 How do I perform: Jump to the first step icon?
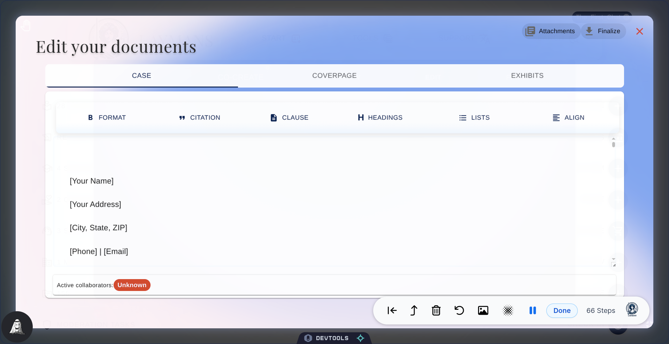tap(392, 311)
